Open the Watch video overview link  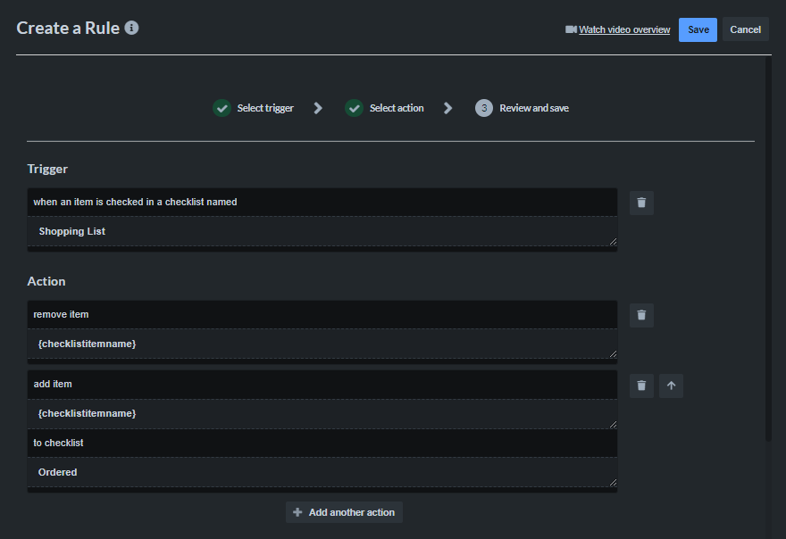coord(624,29)
